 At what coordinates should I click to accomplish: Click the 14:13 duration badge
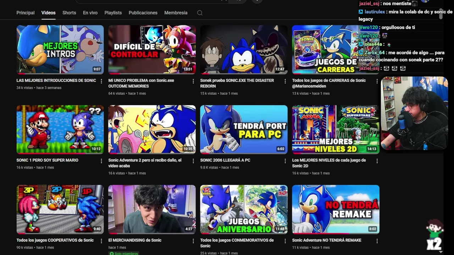pyautogui.click(x=372, y=149)
